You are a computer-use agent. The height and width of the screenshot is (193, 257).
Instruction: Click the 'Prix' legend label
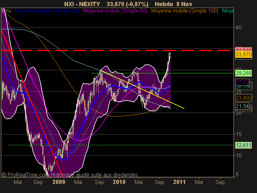pos(6,11)
